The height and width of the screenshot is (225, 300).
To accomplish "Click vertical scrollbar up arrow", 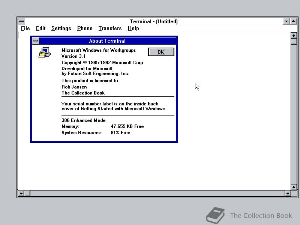I will click(x=294, y=35).
